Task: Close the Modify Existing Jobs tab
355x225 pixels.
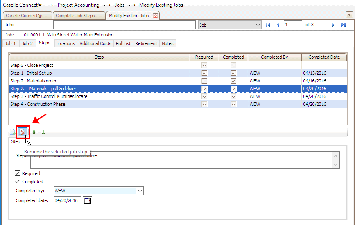Action: [155, 16]
